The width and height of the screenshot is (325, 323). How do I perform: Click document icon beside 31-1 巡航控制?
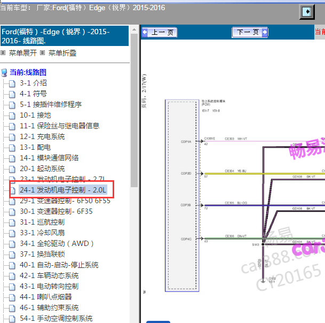click(12, 222)
